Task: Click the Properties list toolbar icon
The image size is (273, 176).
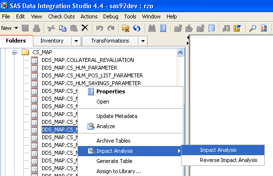Action: tap(163, 28)
